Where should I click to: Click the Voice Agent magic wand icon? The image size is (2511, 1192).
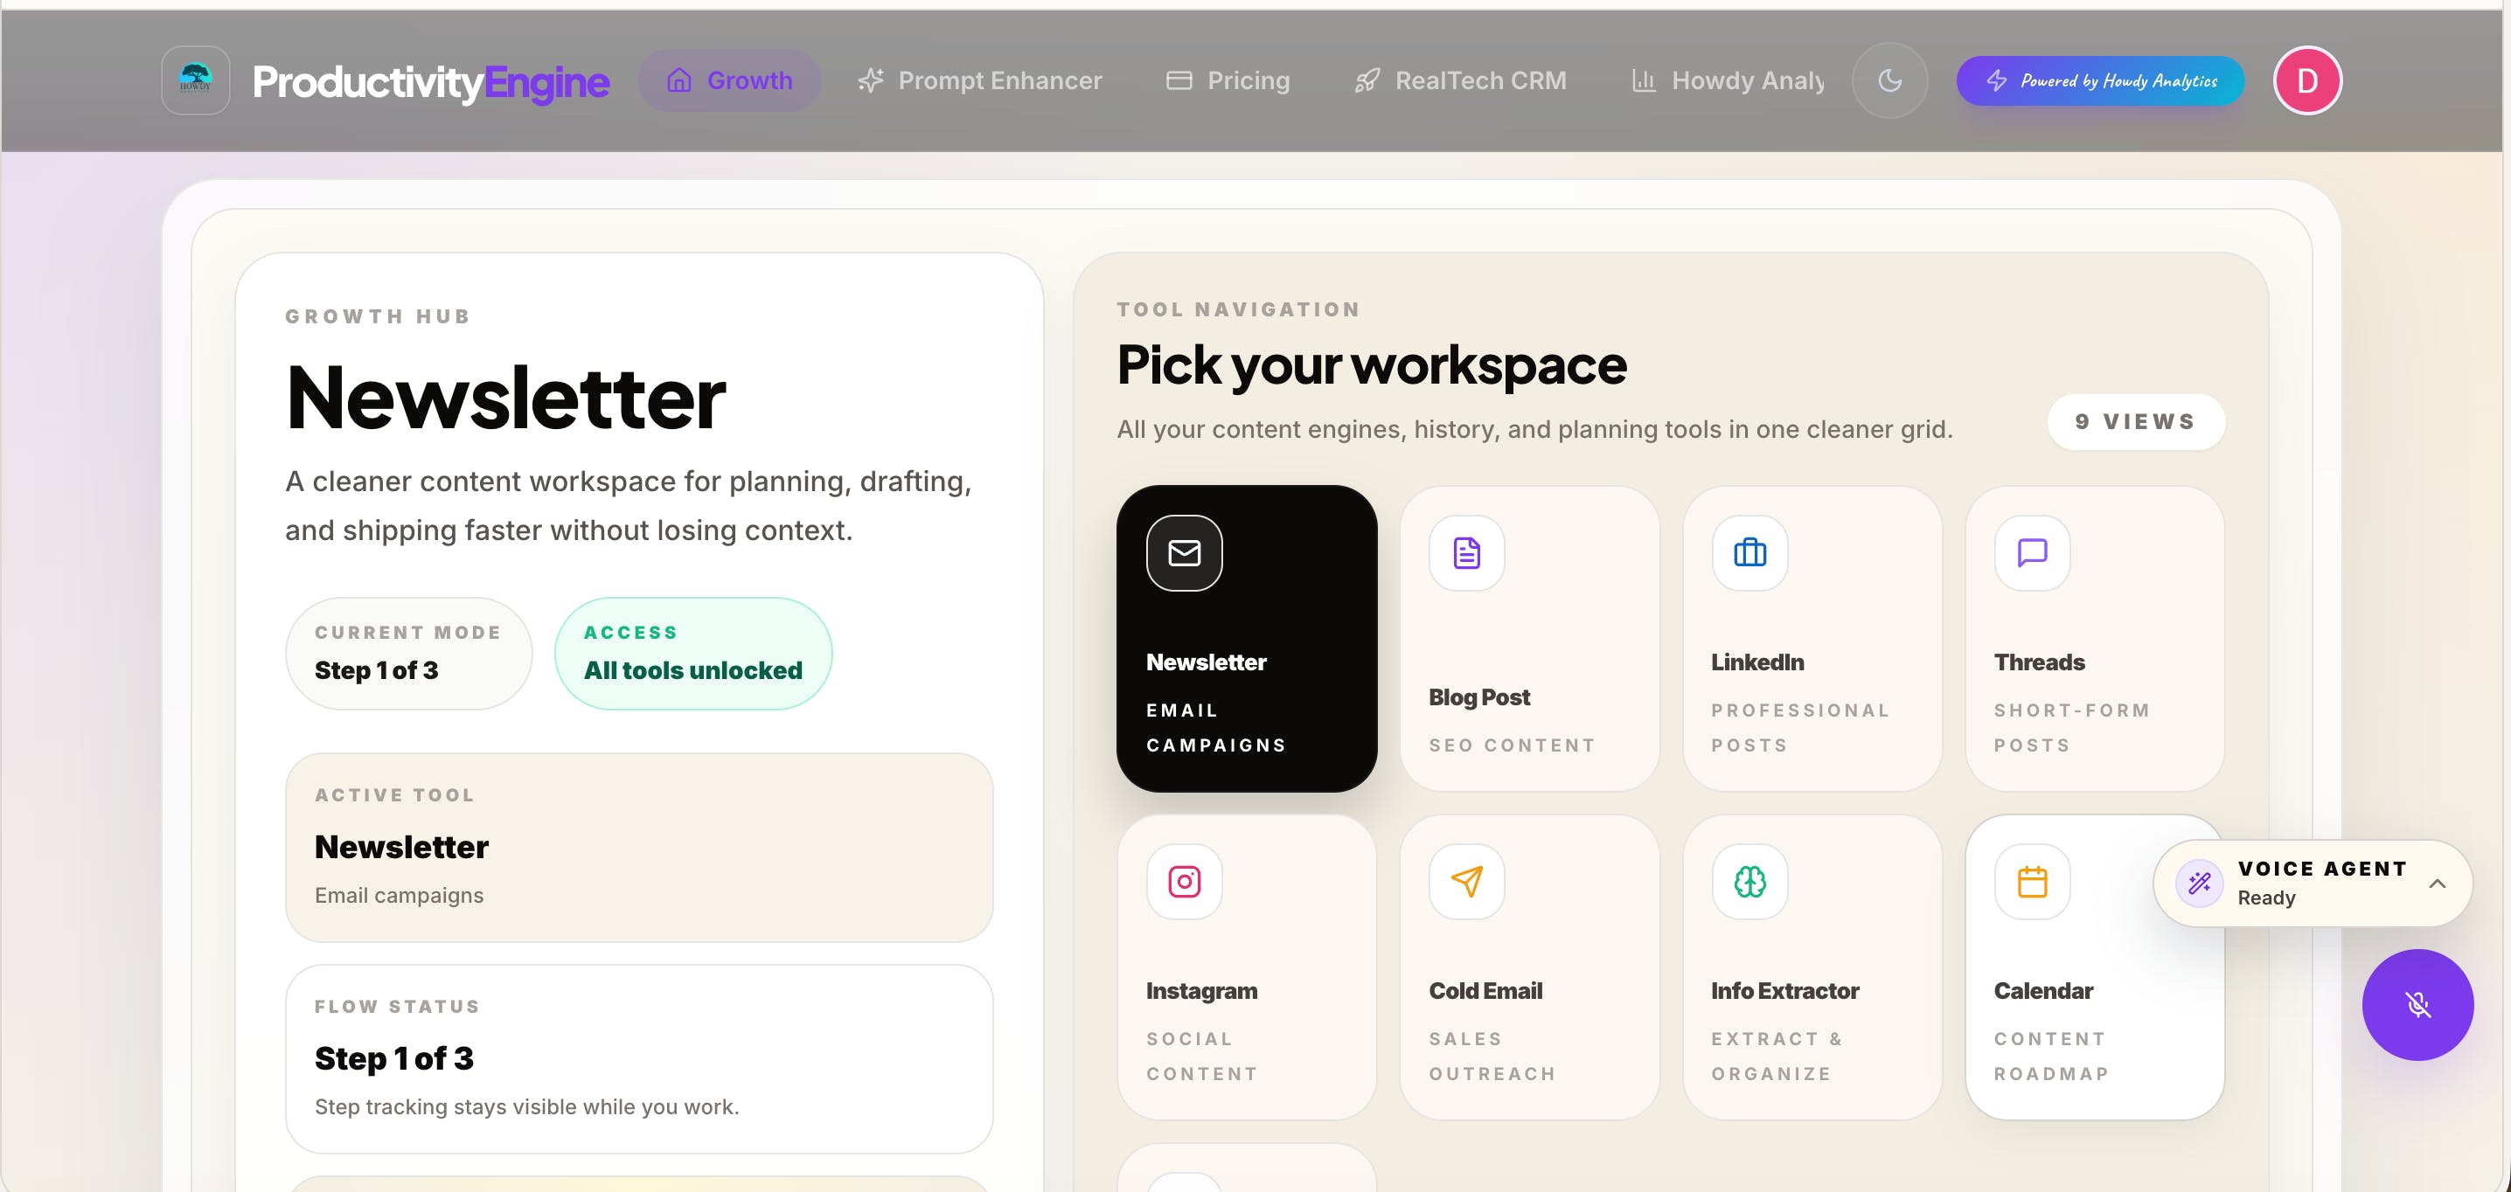point(2199,883)
